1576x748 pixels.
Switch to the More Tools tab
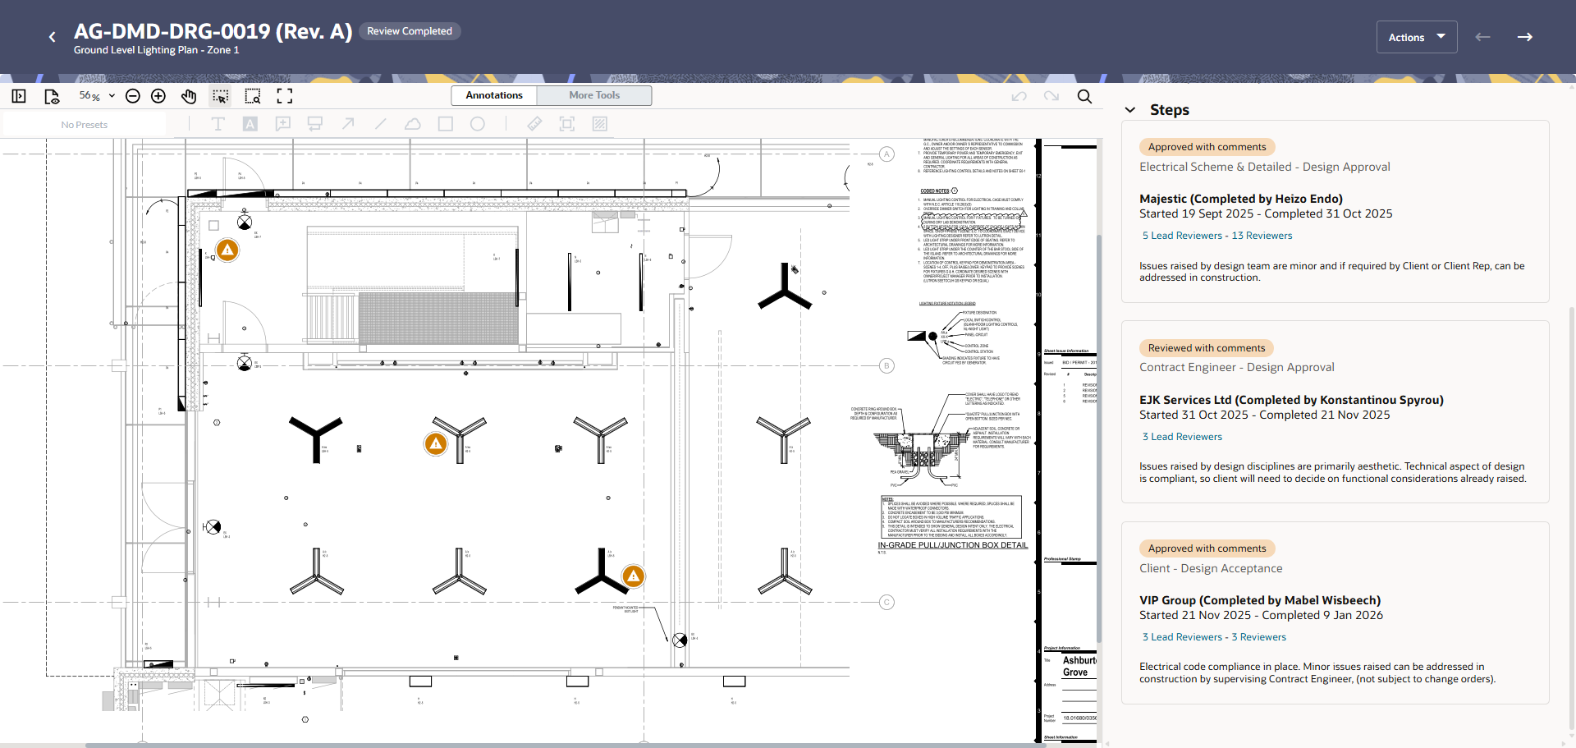[x=594, y=95]
